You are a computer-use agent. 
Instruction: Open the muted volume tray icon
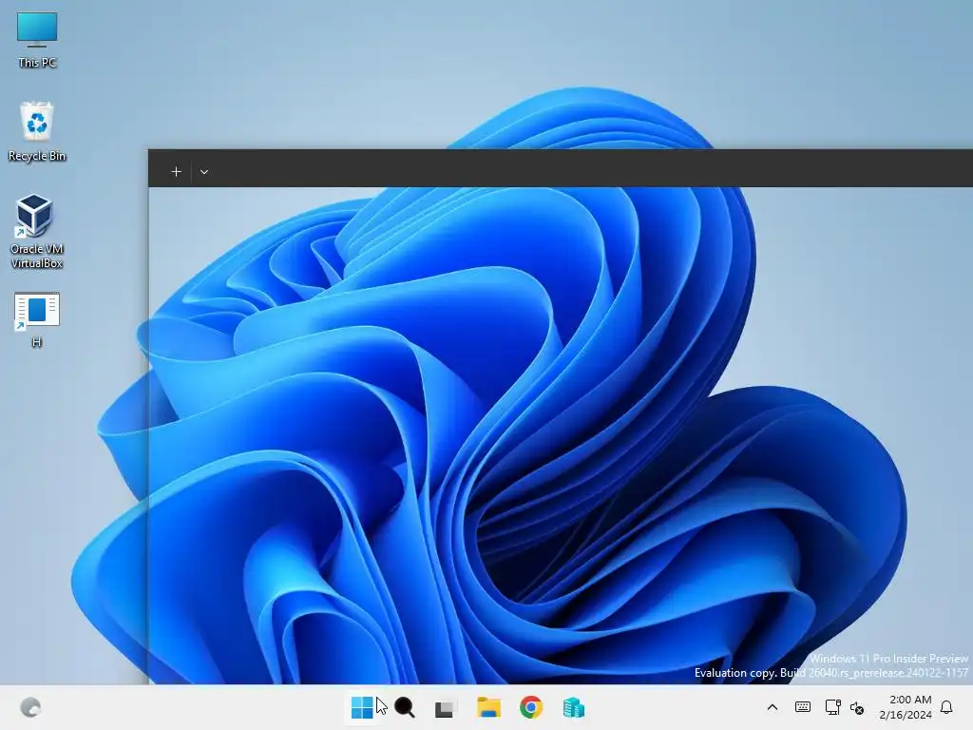(857, 707)
